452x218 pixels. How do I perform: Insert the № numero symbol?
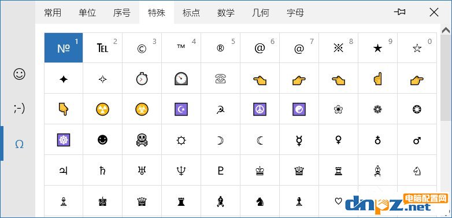click(64, 47)
